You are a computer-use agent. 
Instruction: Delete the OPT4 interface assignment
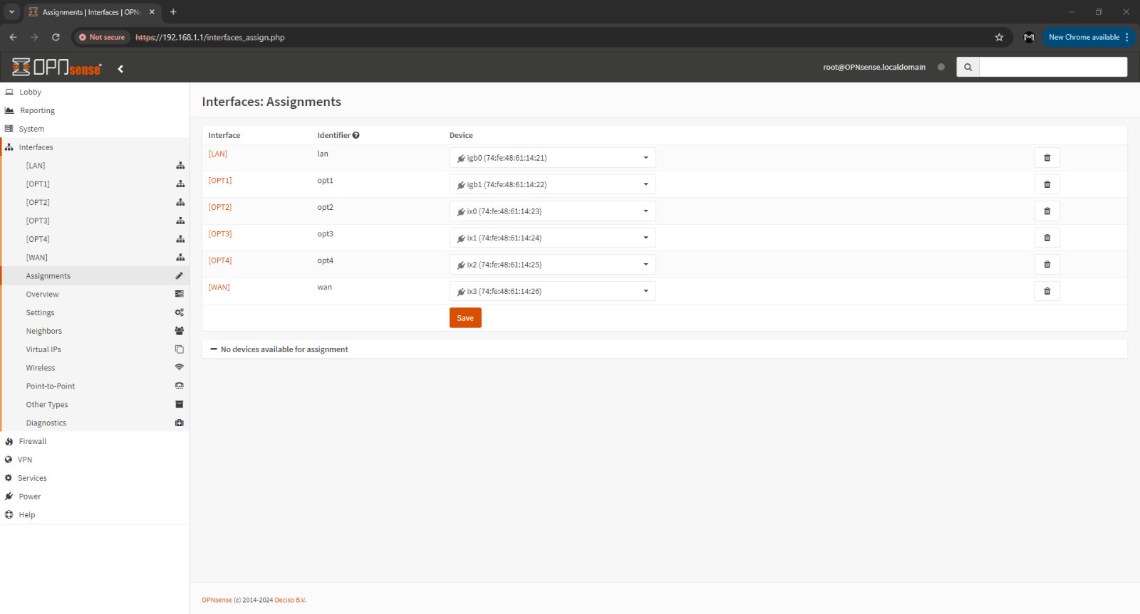1047,265
